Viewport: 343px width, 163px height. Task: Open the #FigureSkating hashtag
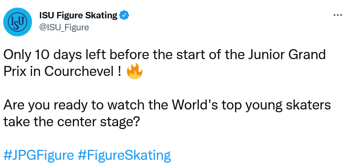tap(124, 155)
